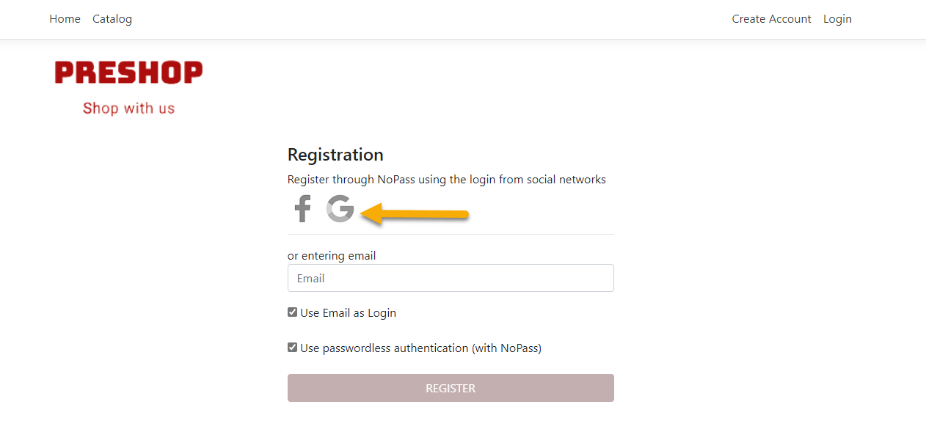This screenshot has height=440, width=926.
Task: Open the Catalog menu item
Action: click(x=112, y=19)
